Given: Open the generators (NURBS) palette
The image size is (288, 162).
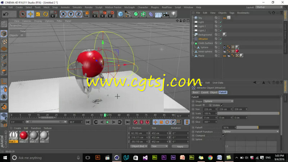Looking at the screenshot, I should (136, 14).
